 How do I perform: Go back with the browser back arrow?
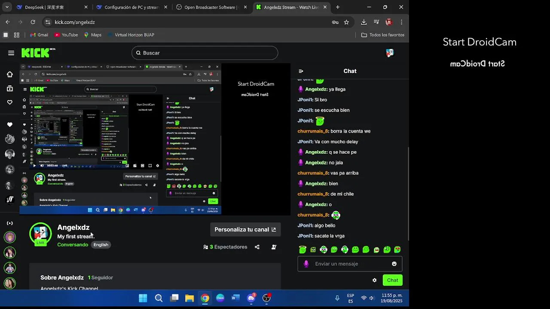click(x=8, y=22)
